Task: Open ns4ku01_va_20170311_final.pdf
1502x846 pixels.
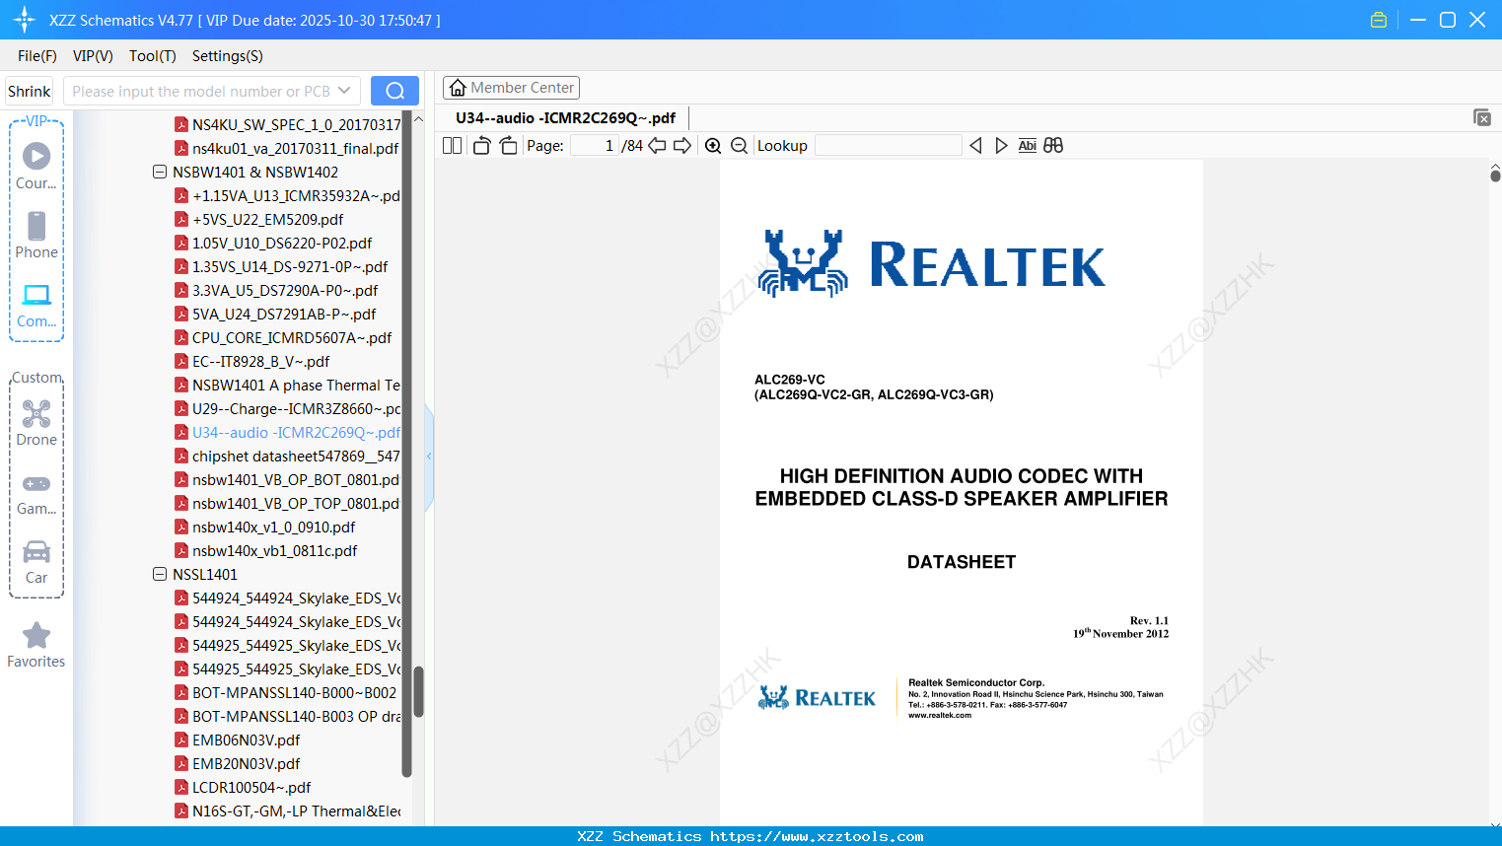Action: (x=287, y=148)
